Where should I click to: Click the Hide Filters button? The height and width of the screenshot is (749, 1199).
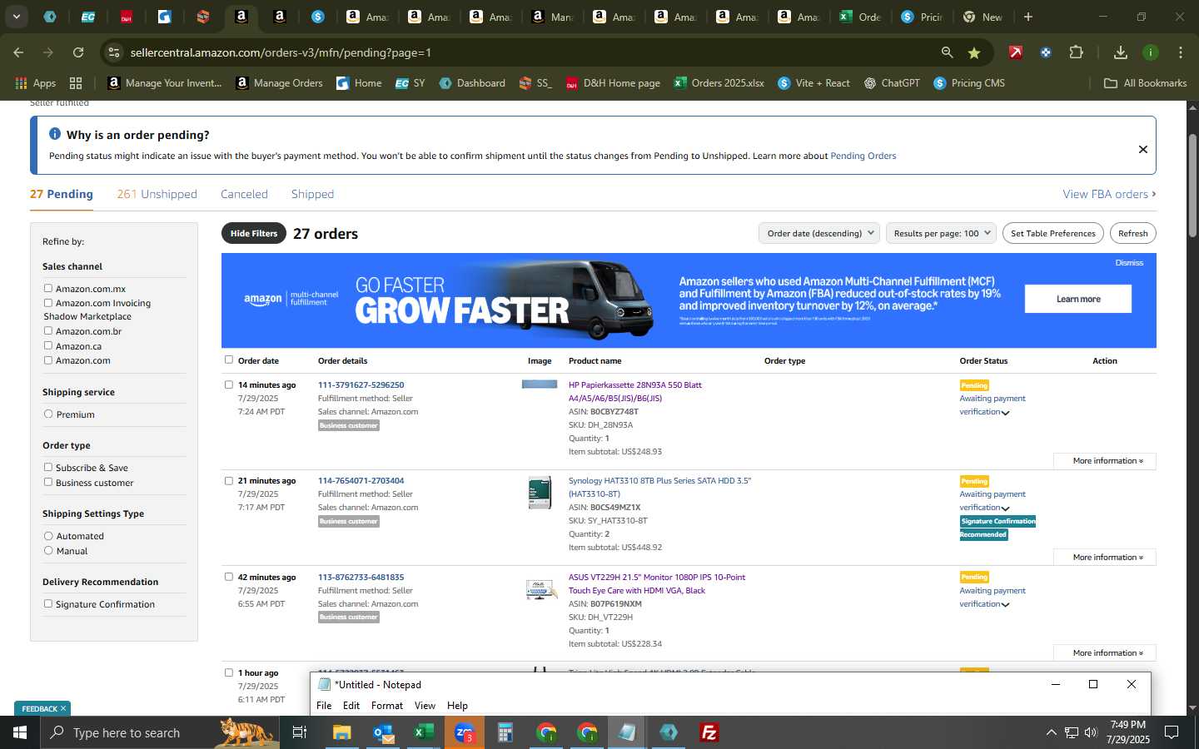(254, 233)
